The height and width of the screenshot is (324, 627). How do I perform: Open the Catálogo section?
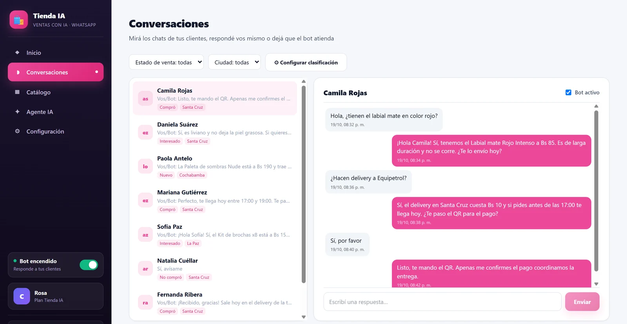(x=56, y=92)
